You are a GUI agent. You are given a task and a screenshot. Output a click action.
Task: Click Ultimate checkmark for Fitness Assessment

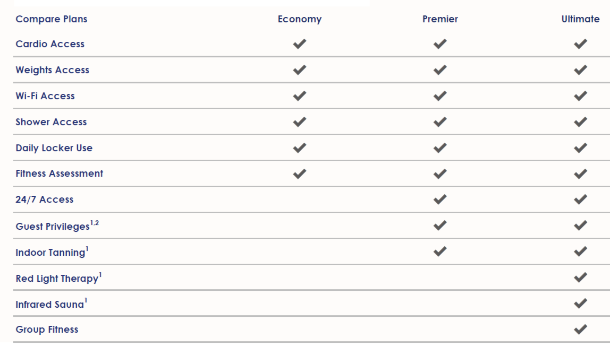coord(580,174)
